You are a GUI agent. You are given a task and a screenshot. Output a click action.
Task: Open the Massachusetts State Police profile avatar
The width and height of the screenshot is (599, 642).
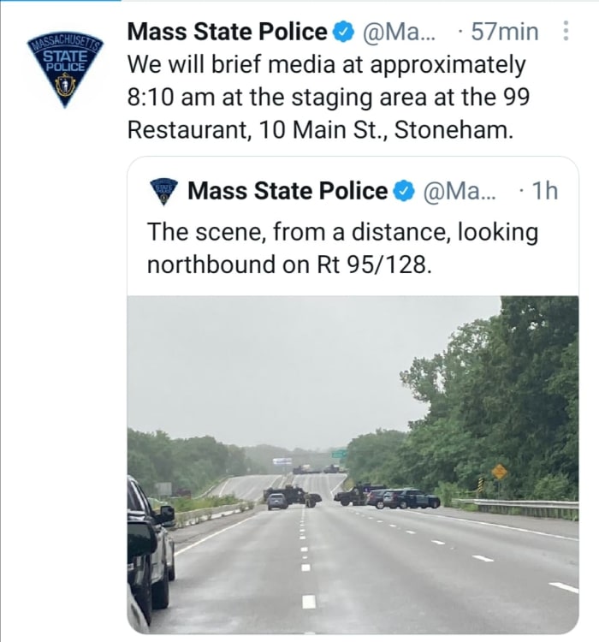pos(65,70)
